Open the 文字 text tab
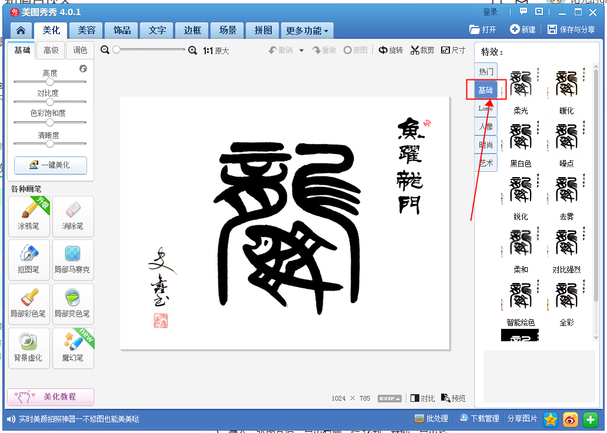 (157, 30)
